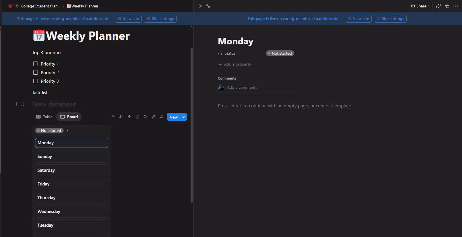Viewport: 462px width, 237px height.
Task: Select the Board view tab
Action: click(x=69, y=117)
